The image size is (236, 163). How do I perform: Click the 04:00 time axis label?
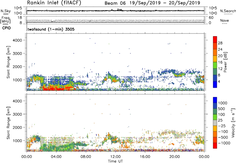pyautogui.click(x=56, y=157)
